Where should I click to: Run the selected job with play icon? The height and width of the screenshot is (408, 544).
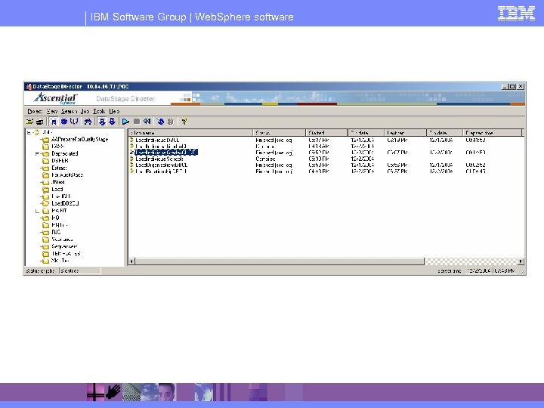(x=126, y=122)
